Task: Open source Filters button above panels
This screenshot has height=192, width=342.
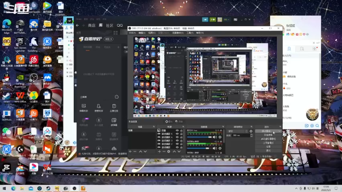Action: [x=179, y=122]
